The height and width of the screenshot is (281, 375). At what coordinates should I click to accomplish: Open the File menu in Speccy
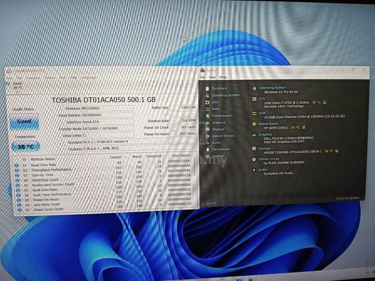(x=203, y=77)
